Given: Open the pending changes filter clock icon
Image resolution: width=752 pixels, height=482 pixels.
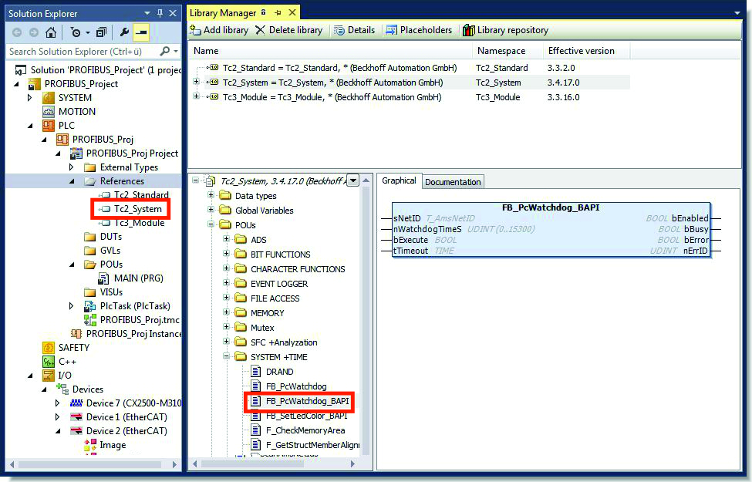Looking at the screenshot, I should [76, 32].
